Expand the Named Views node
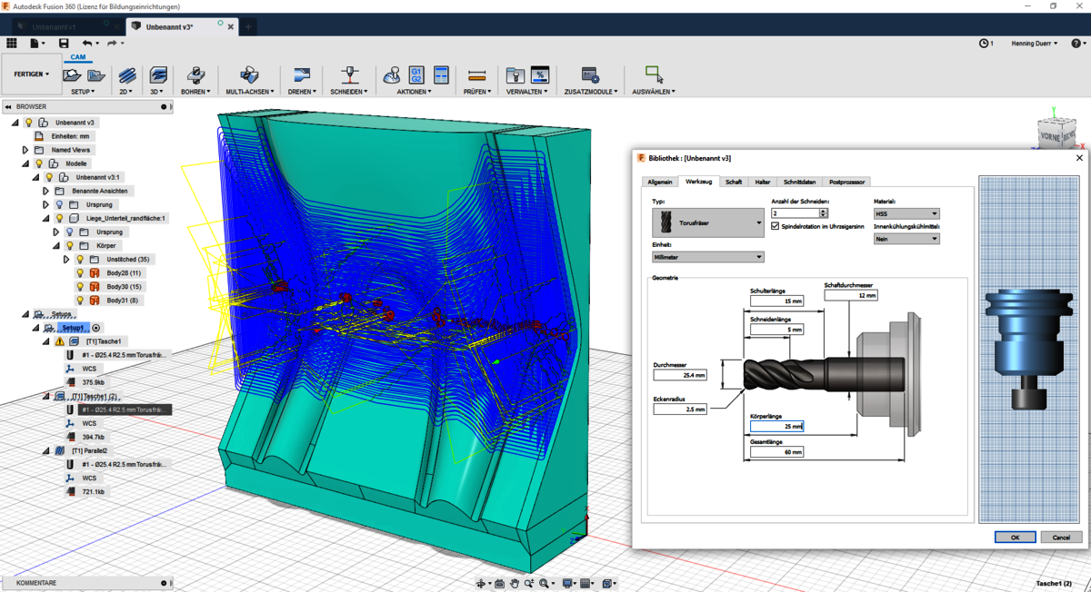 (x=25, y=150)
